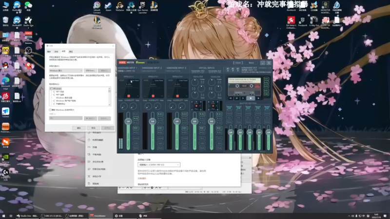
Task: Click the cassette Play button in Voicemeeter
Action: point(243,98)
